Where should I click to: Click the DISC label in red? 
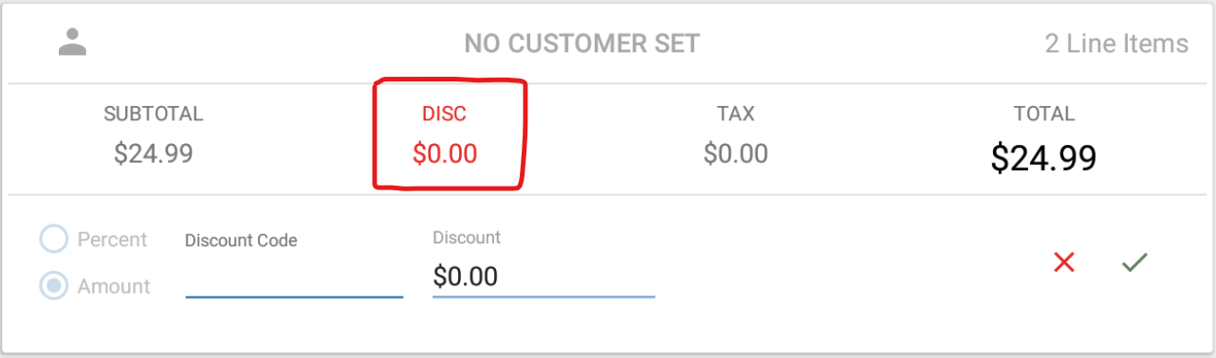[445, 114]
